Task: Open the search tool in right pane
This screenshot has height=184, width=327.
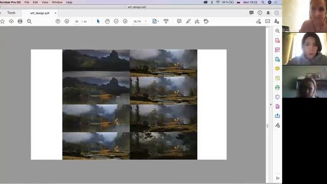Action: pos(277,31)
